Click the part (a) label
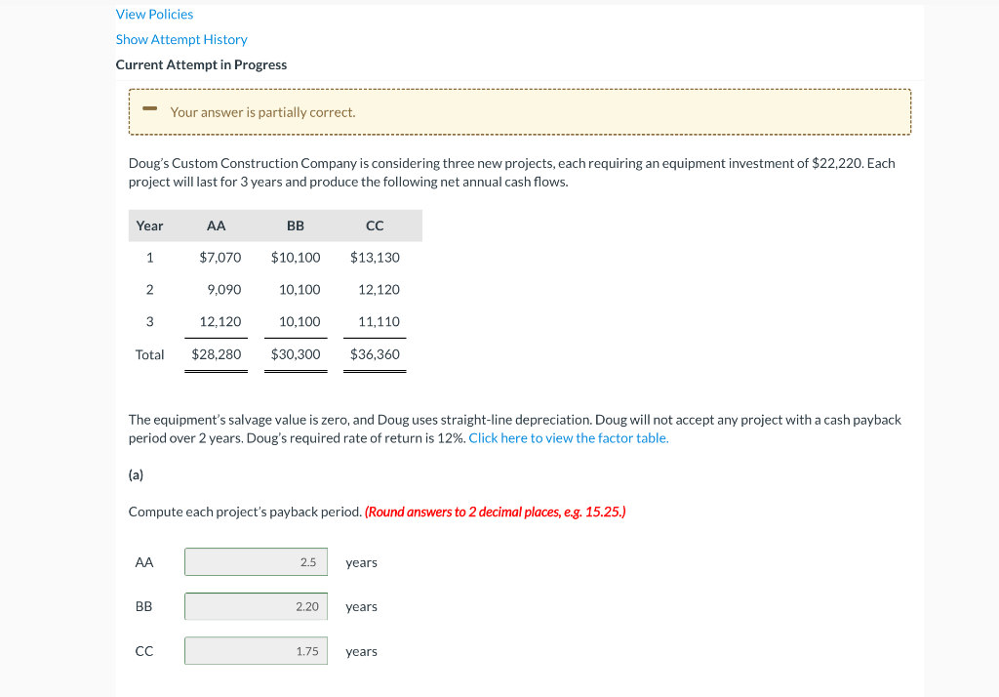The width and height of the screenshot is (999, 697). click(136, 474)
